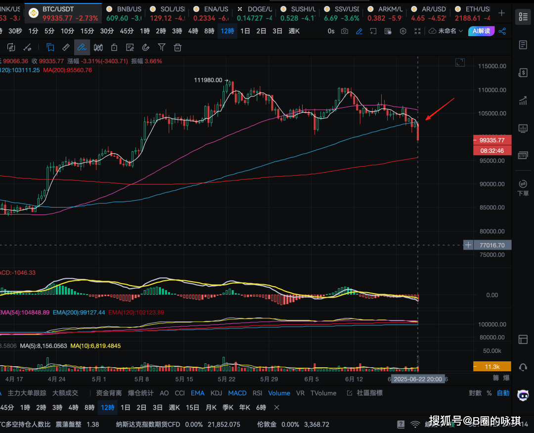This screenshot has height=433, width=534.
Task: Click the robot assistant icon
Action: pyautogui.click(x=523, y=395)
